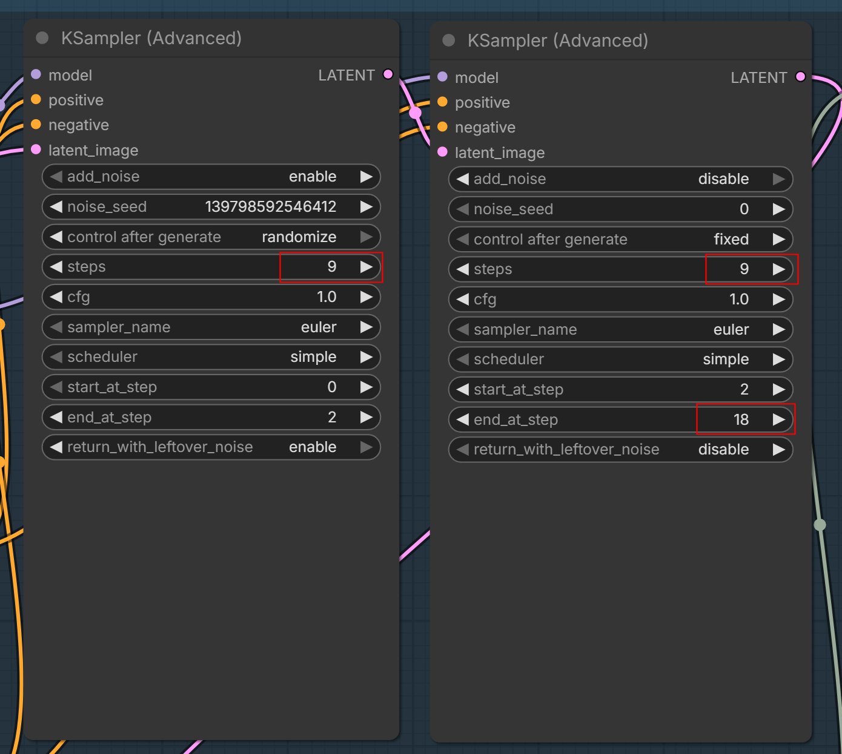Viewport: 842px width, 754px height.
Task: Increase steps with the right arrow in the left KSampler
Action: point(366,267)
